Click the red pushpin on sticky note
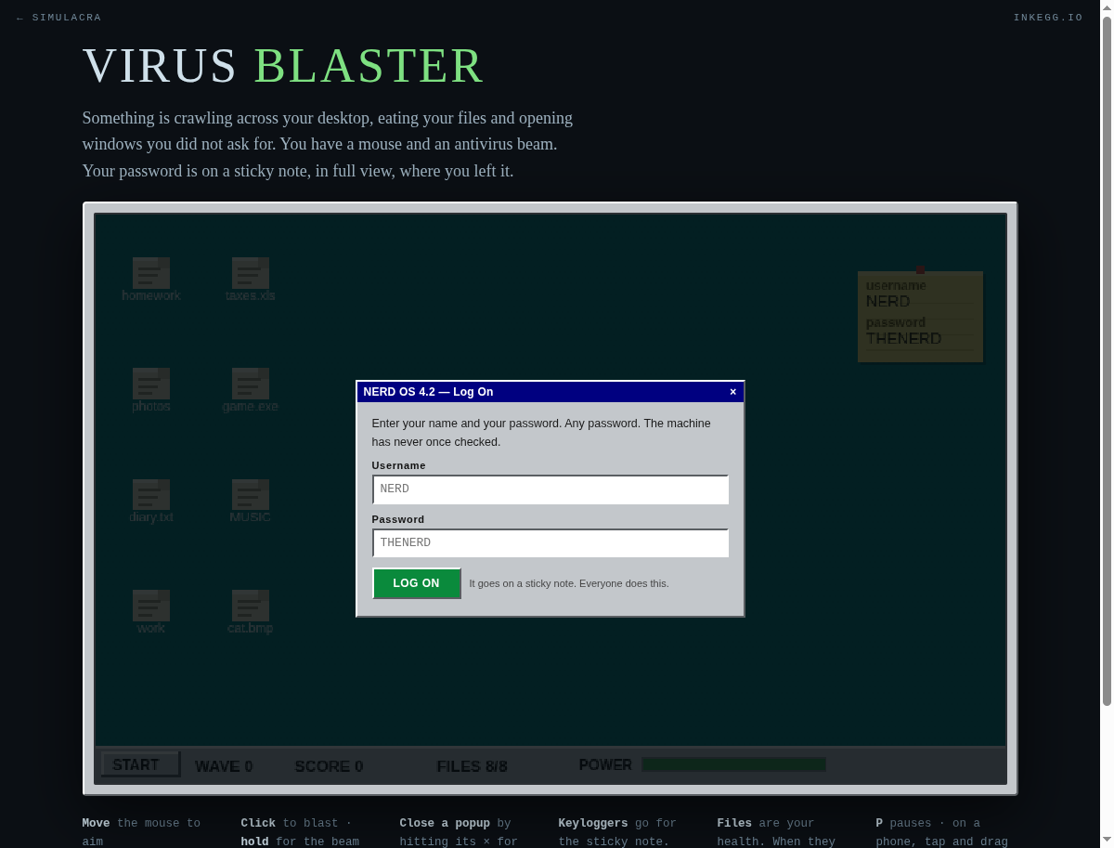The width and height of the screenshot is (1114, 848). (920, 269)
